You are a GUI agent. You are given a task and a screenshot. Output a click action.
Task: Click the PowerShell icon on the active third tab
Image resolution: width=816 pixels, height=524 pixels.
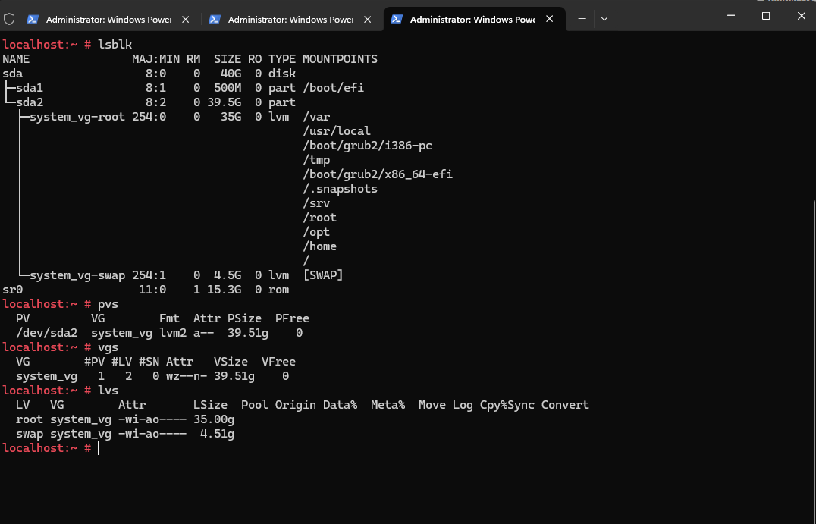397,19
